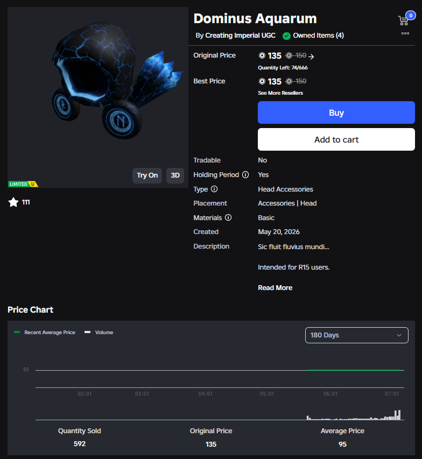Click the Type info icon
This screenshot has width=422, height=459.
pos(214,189)
